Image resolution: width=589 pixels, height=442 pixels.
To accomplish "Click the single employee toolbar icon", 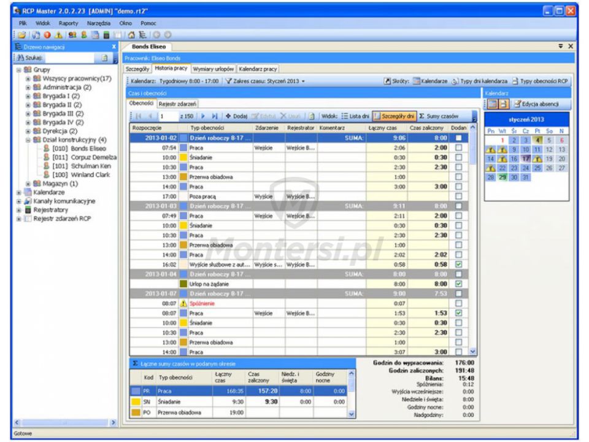I will (84, 35).
